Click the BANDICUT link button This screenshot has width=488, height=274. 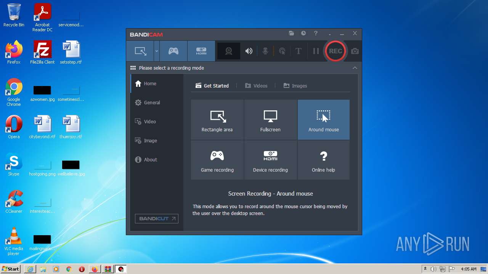tap(157, 218)
